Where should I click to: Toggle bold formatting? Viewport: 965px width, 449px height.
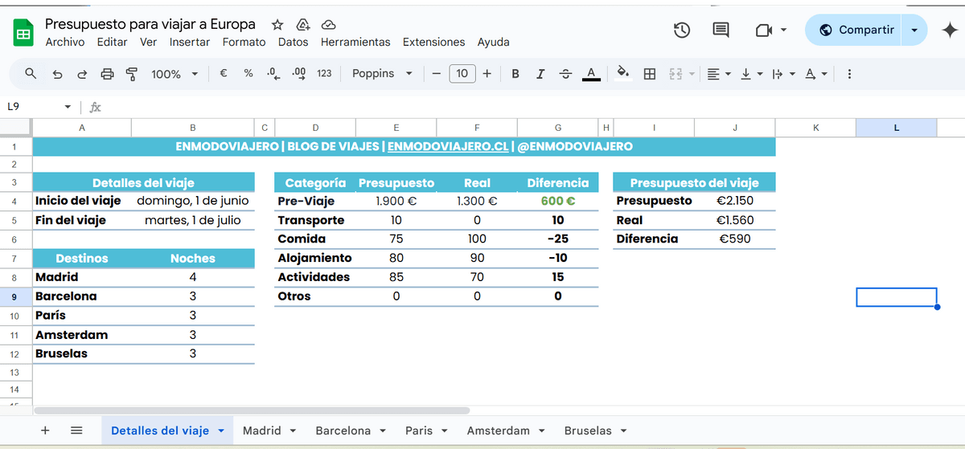click(x=515, y=74)
